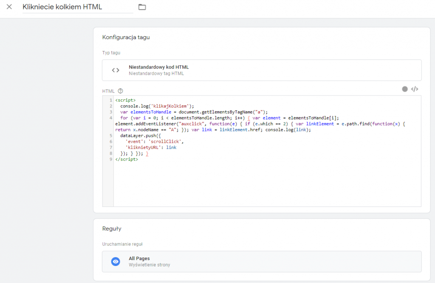435x283 pixels.
Task: Click the 'Wyświetlenie strony' trigger label
Action: (150, 264)
